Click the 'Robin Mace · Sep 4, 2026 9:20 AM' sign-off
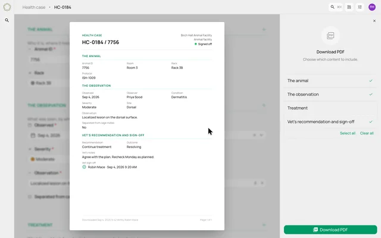This screenshot has width=381, height=238. coord(113,167)
